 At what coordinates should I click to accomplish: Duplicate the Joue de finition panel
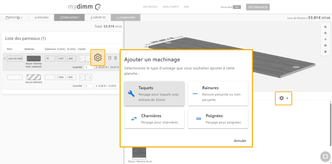click(x=110, y=58)
